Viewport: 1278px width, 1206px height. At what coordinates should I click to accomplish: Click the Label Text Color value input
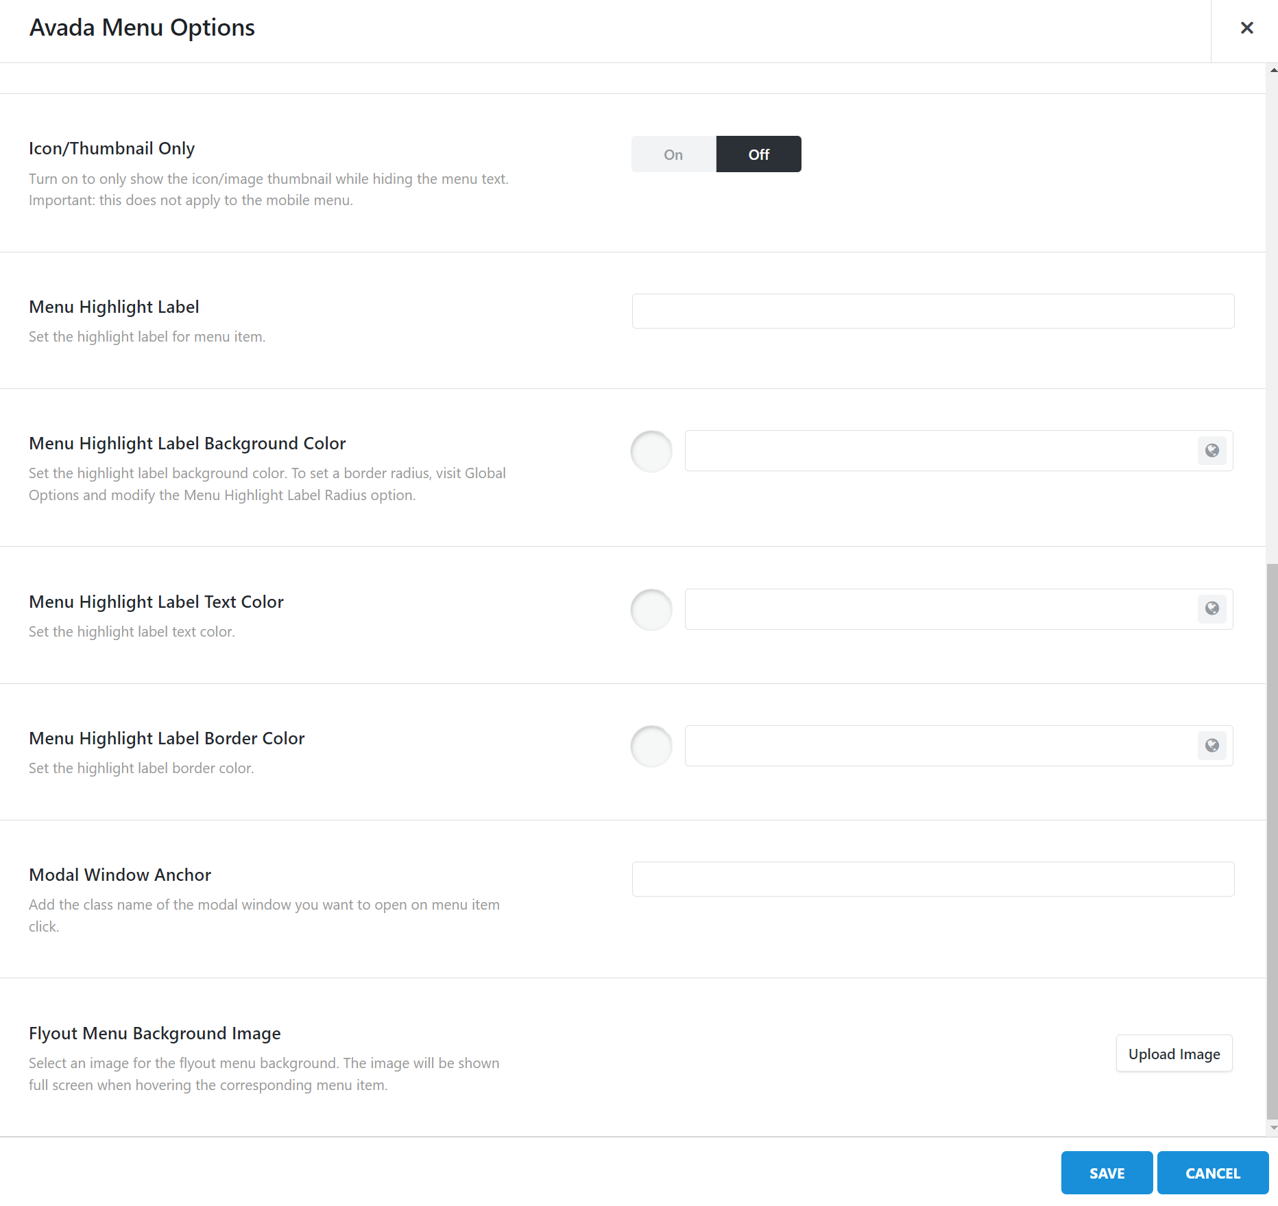941,609
